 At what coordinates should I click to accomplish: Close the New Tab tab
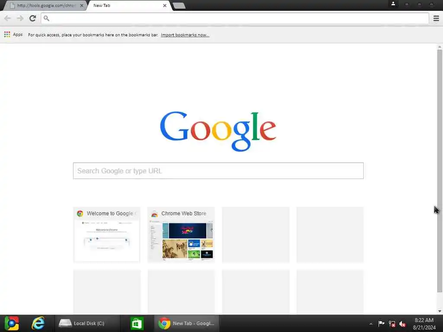[165, 5]
